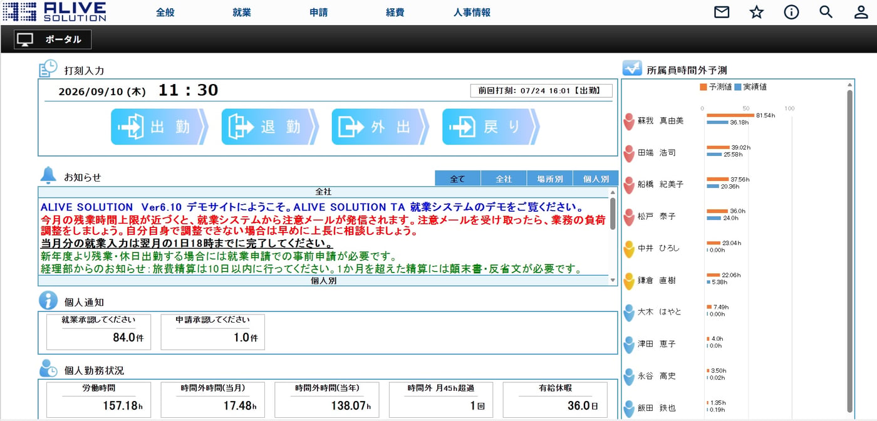This screenshot has width=877, height=421.
Task: Click the overtime panel scroll-up arrow
Action: (x=850, y=84)
